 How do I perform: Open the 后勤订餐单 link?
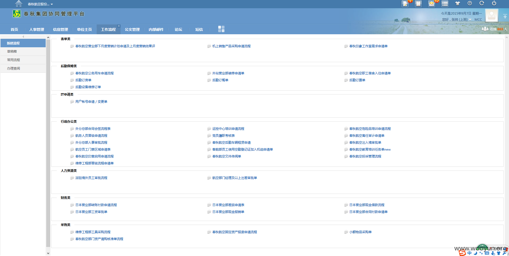[x=220, y=80]
